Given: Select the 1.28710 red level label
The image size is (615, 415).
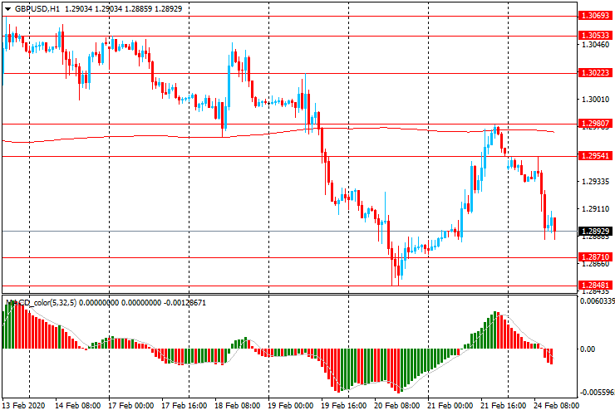Looking at the screenshot, I should pyautogui.click(x=595, y=257).
